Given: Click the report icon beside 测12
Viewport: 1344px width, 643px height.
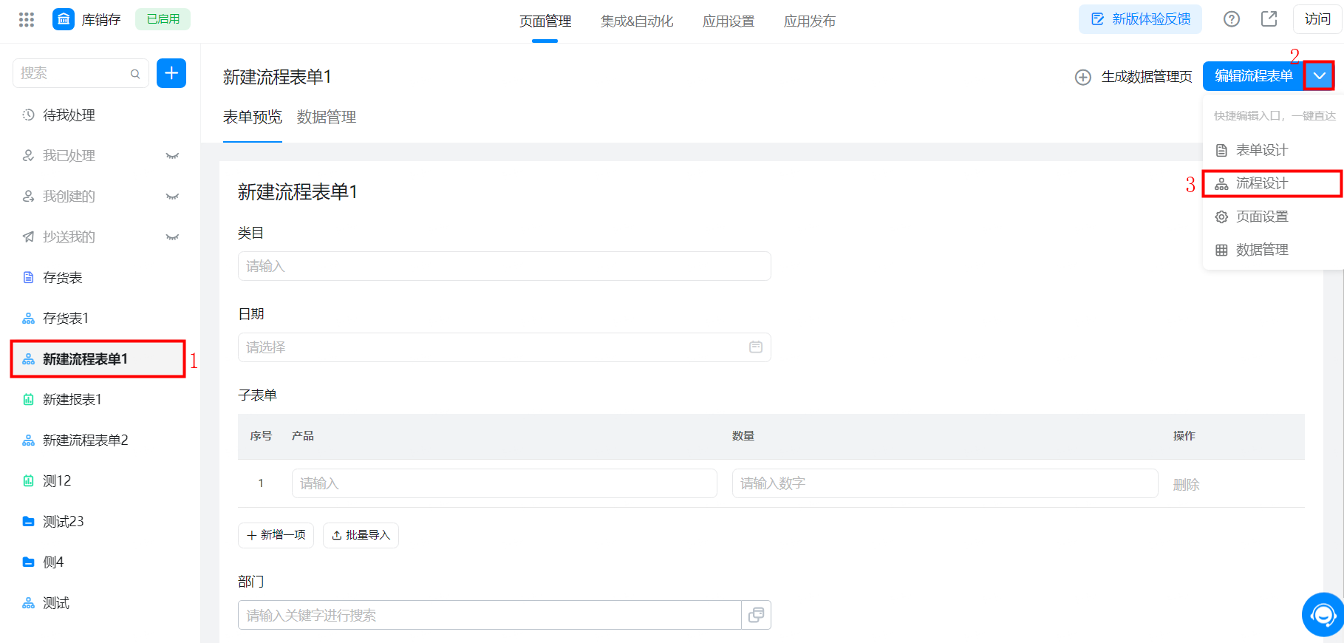Looking at the screenshot, I should (28, 481).
